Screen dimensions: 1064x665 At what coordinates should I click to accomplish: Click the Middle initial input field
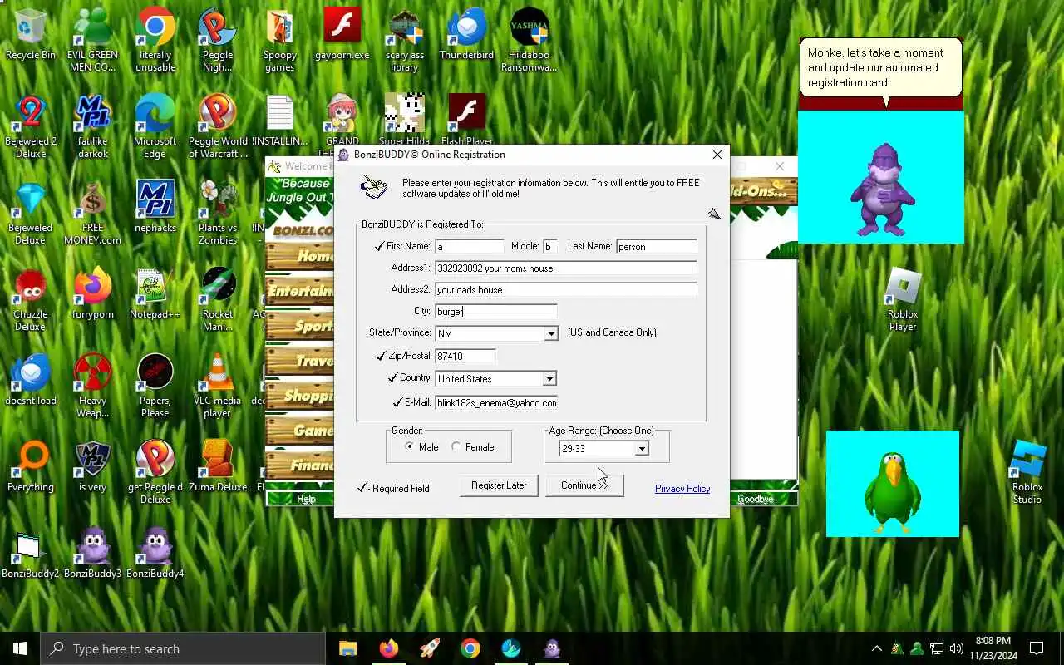pos(550,246)
